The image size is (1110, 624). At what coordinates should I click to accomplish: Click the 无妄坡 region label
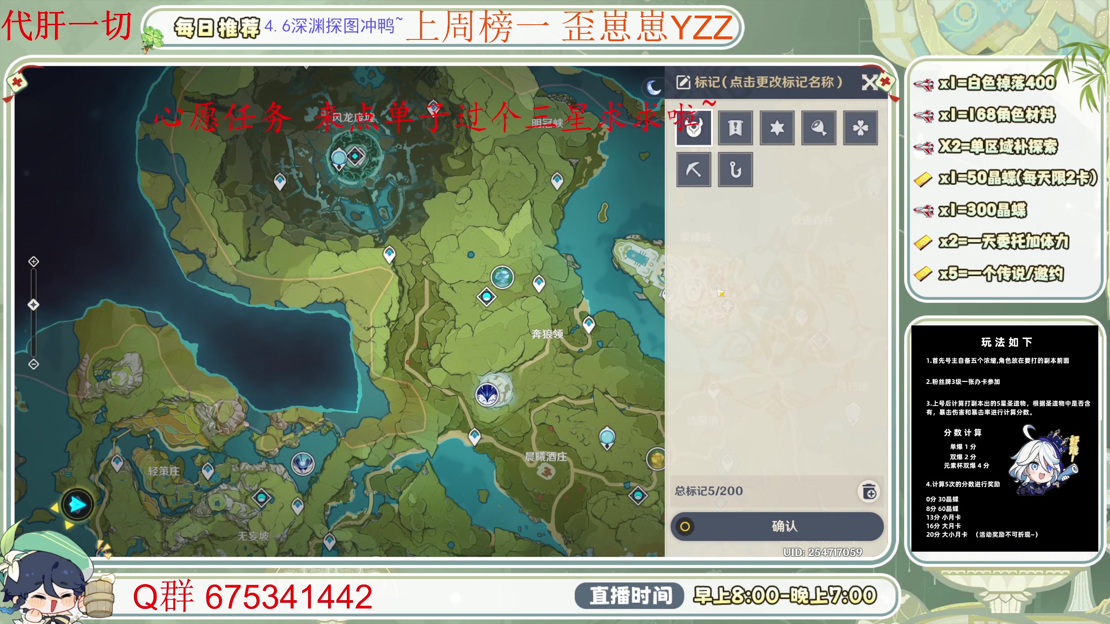tap(253, 536)
